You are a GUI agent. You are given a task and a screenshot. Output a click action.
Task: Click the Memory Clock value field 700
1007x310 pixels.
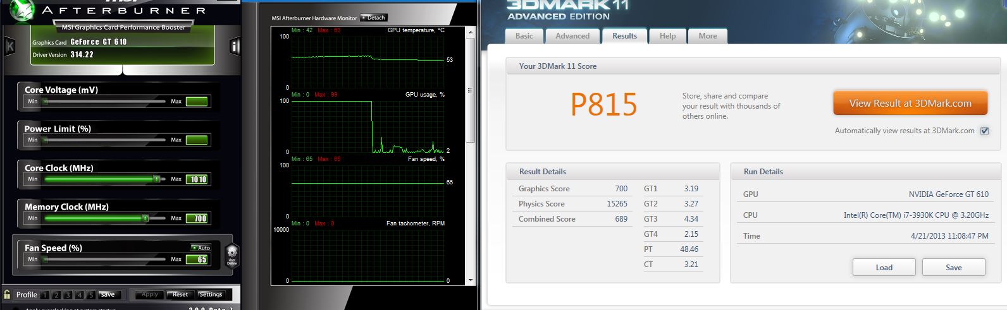197,218
